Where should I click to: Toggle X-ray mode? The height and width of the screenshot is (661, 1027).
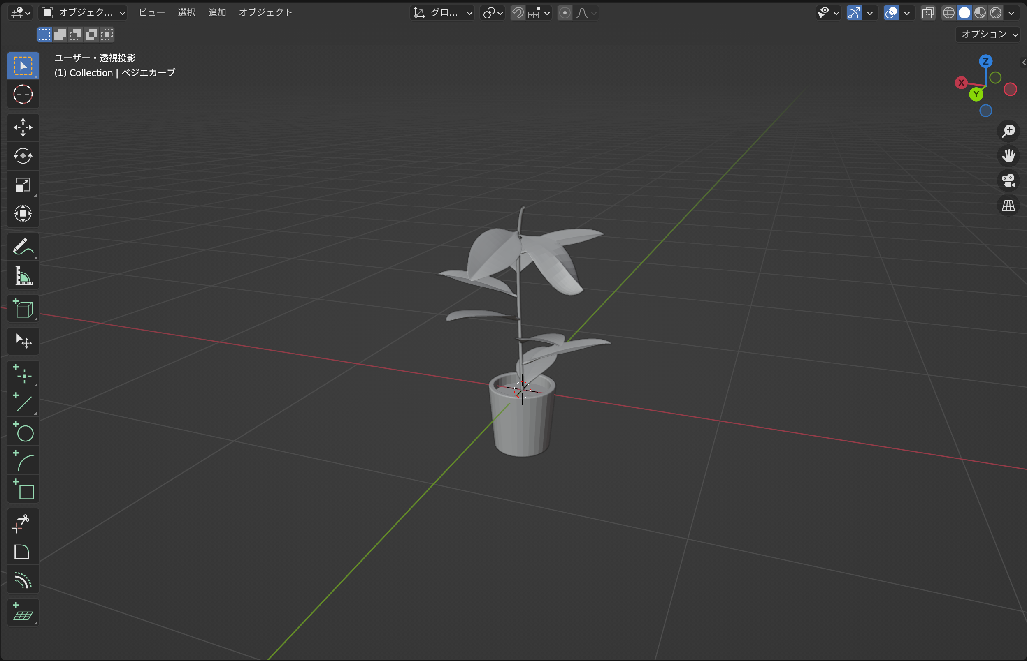point(928,13)
